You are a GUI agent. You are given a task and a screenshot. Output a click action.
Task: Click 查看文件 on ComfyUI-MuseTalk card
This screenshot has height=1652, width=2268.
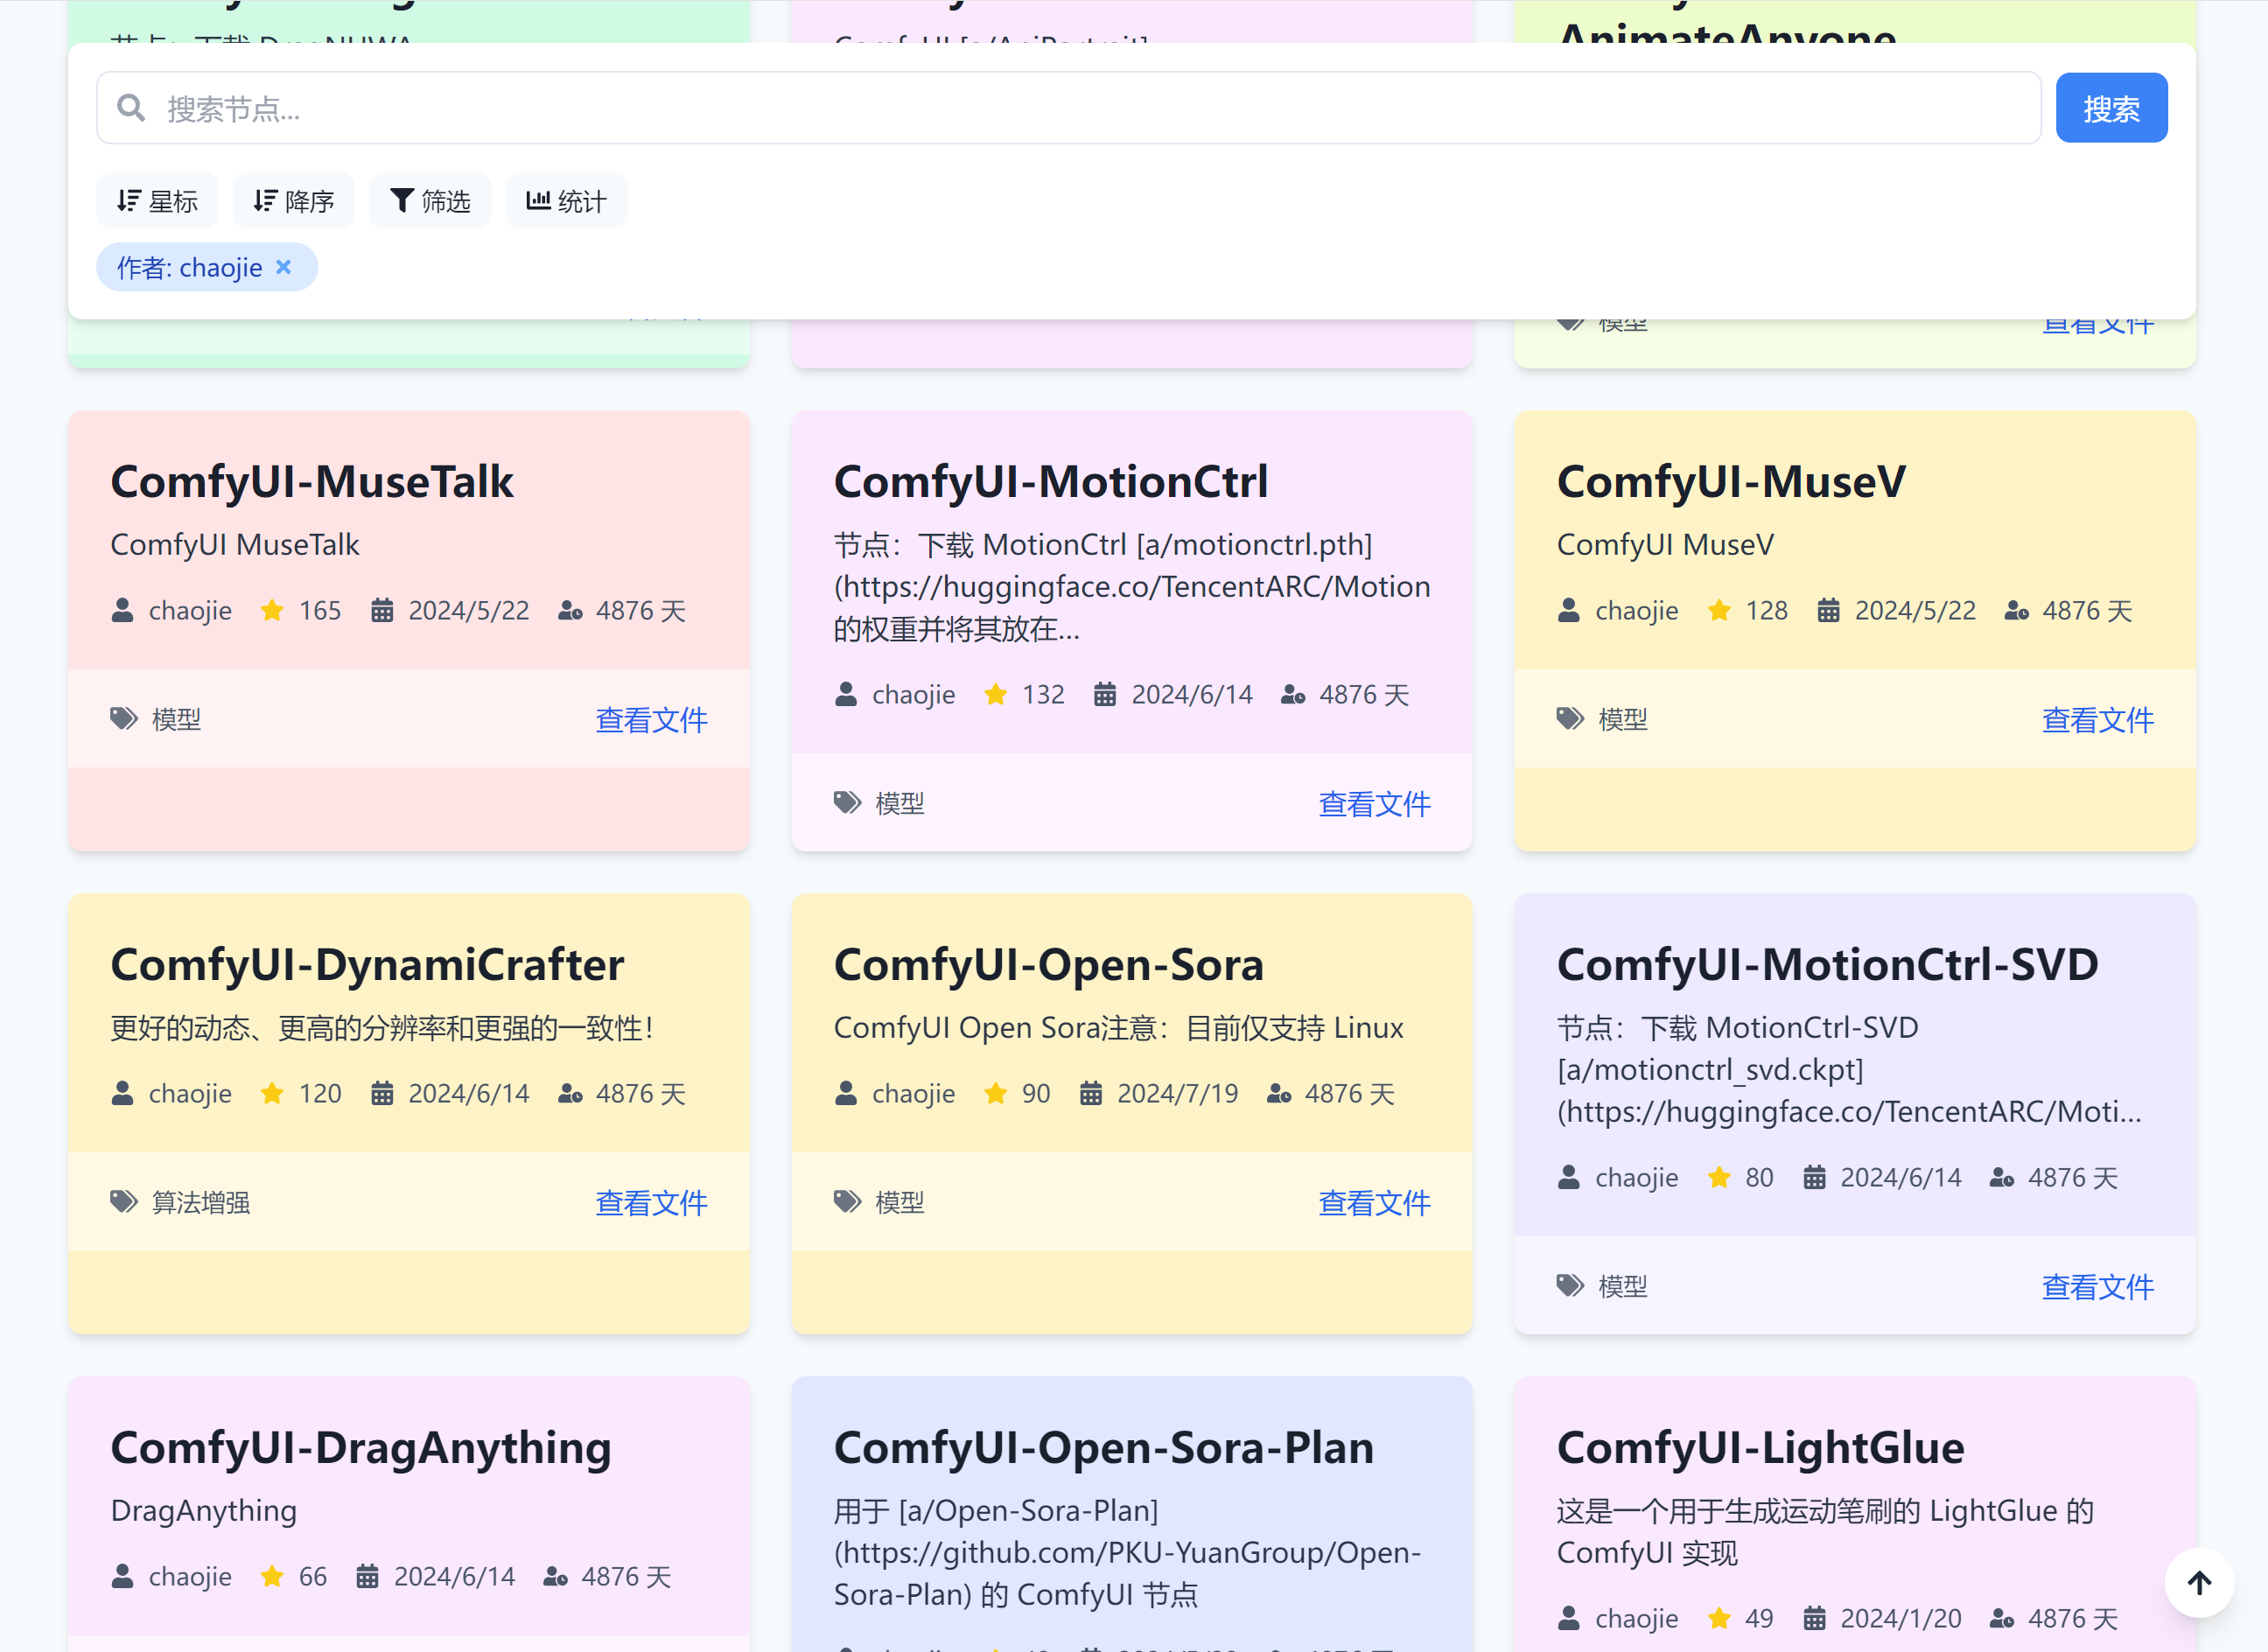tap(651, 719)
